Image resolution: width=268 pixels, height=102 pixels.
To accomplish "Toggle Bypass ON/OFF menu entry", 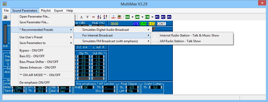I will coord(43,50).
